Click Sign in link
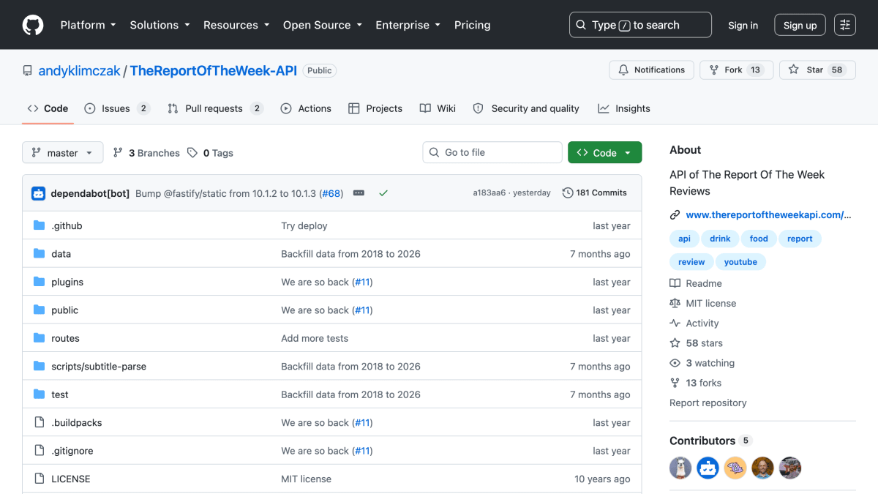This screenshot has width=878, height=494. (x=743, y=25)
